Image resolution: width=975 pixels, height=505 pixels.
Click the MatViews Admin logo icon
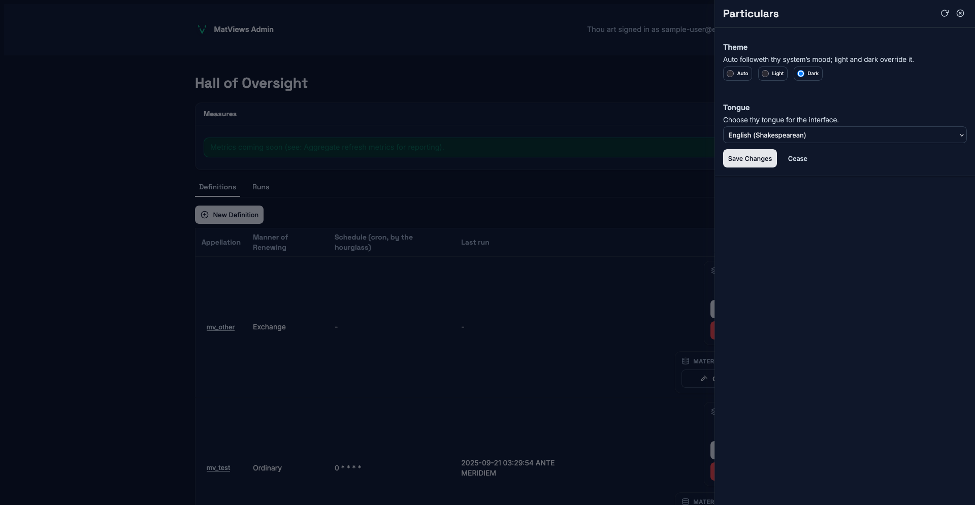202,29
